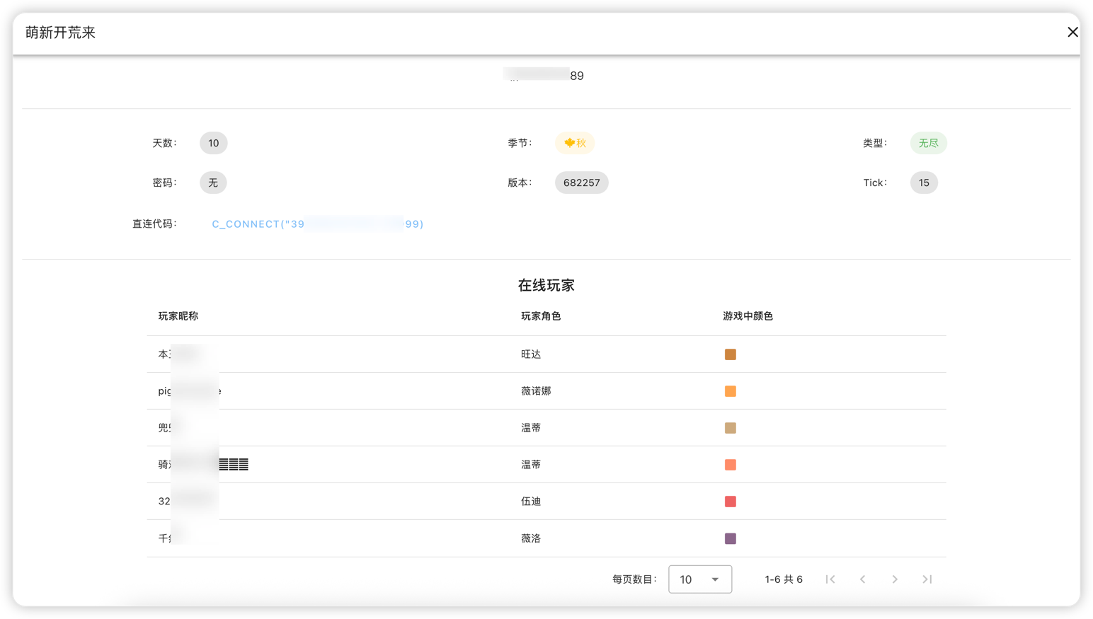Jump to first page with skip-back icon
Image resolution: width=1093 pixels, height=619 pixels.
(x=830, y=579)
